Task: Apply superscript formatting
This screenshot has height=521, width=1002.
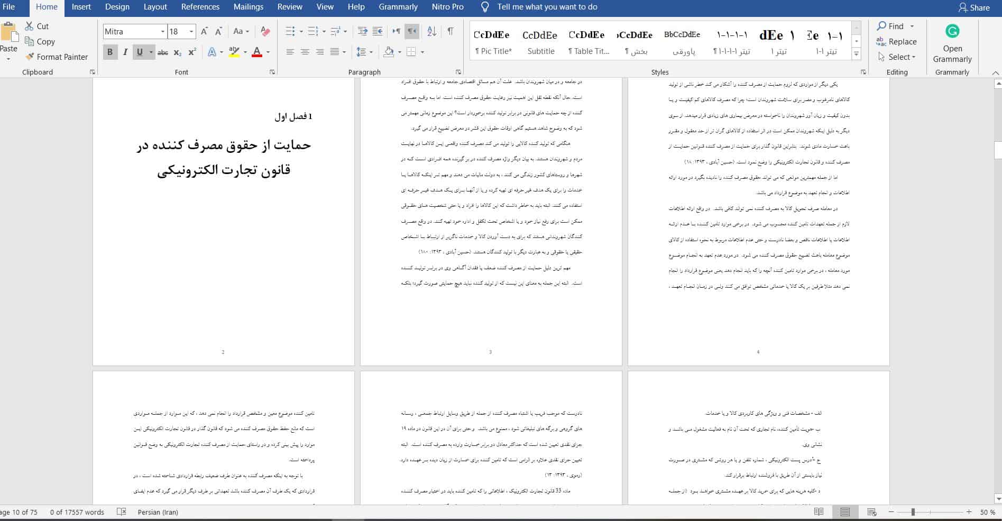Action: (x=192, y=52)
